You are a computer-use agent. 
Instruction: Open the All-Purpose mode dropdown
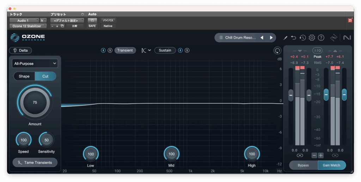point(35,64)
